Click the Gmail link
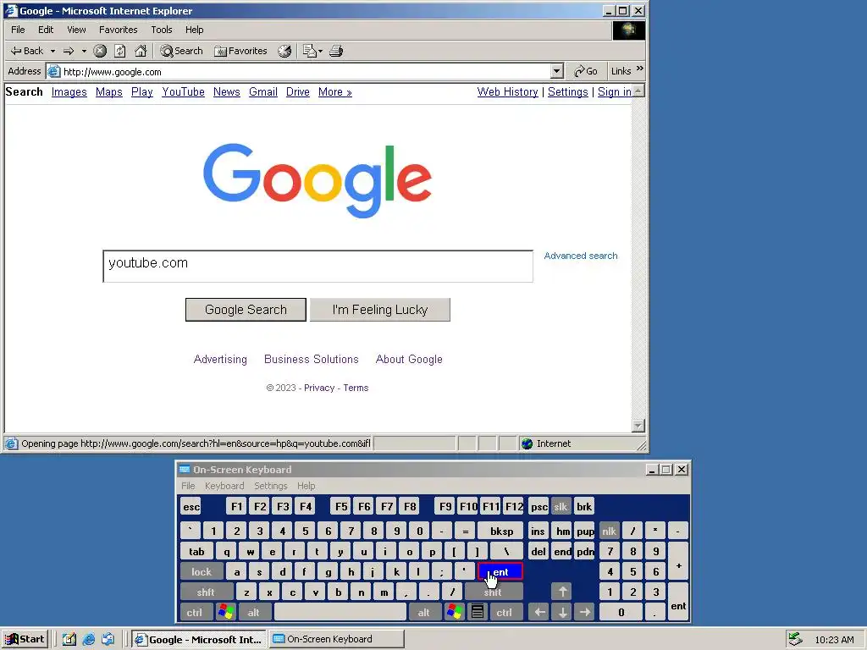This screenshot has height=650, width=867. (x=263, y=91)
